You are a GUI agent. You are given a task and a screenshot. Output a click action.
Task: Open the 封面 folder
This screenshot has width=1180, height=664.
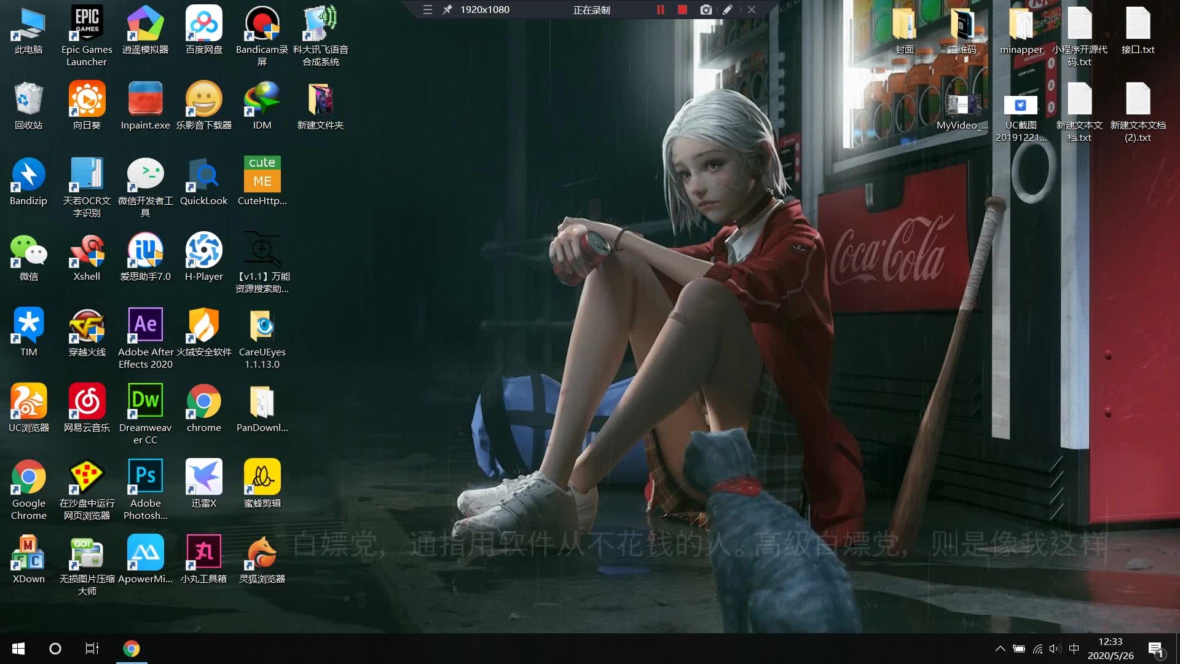coord(904,31)
